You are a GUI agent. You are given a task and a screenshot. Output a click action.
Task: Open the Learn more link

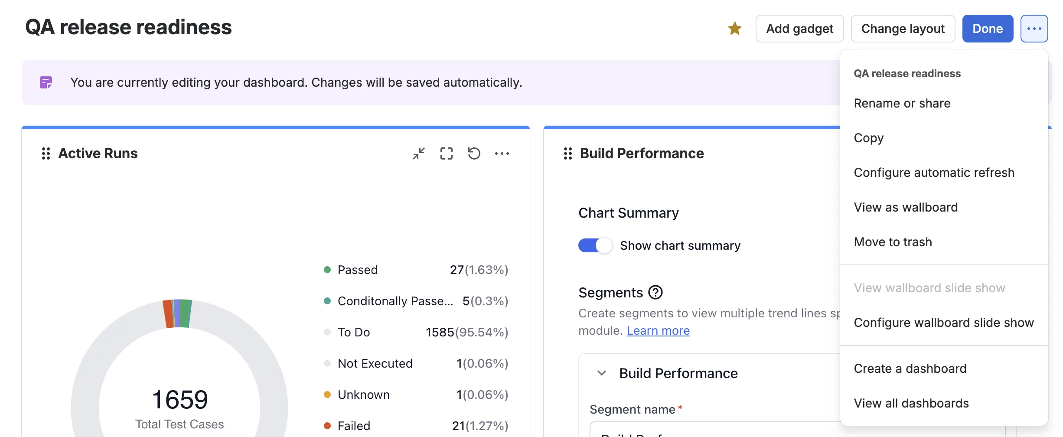pos(658,330)
